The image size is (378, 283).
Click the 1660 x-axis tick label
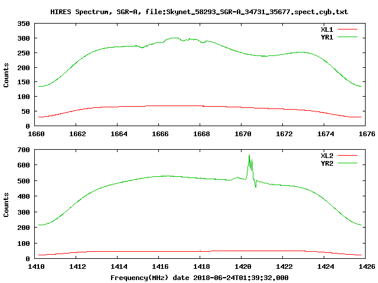click(36, 134)
